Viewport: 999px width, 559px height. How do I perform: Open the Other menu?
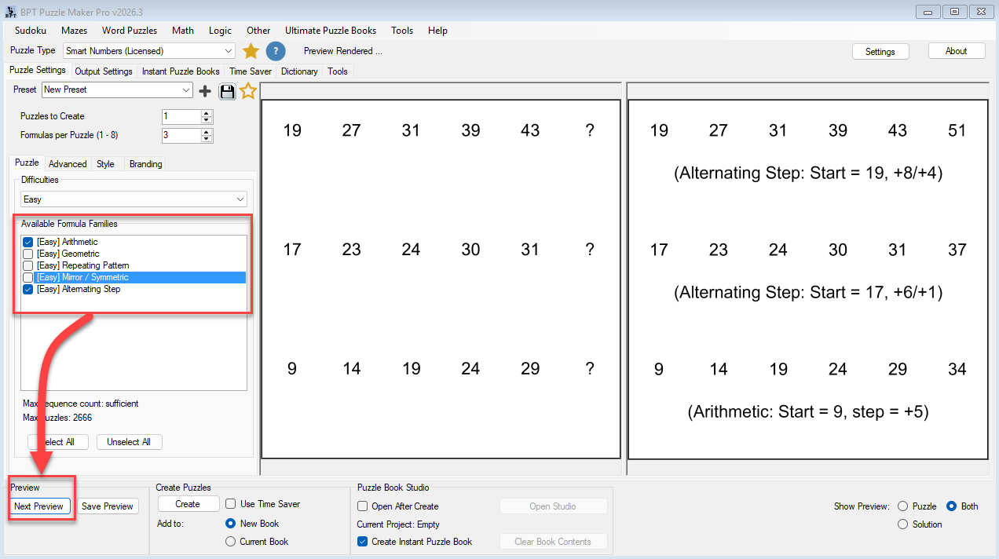pos(258,31)
